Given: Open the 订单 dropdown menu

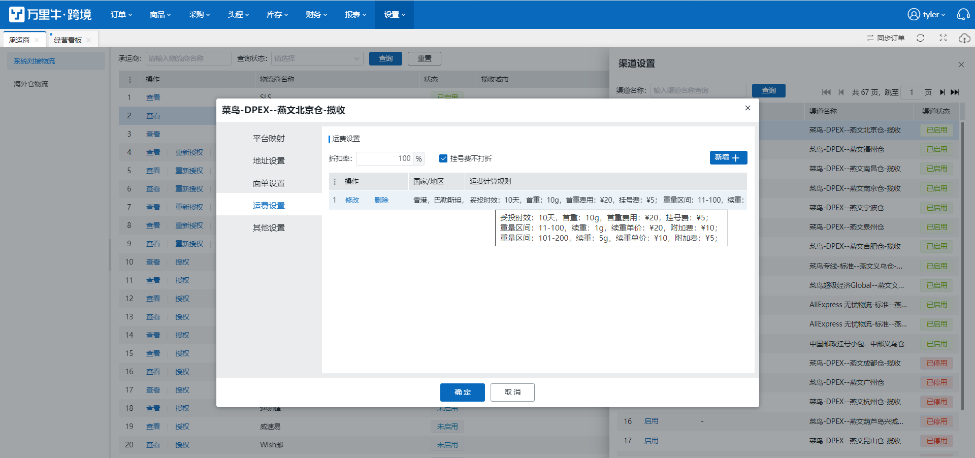Looking at the screenshot, I should click(121, 15).
